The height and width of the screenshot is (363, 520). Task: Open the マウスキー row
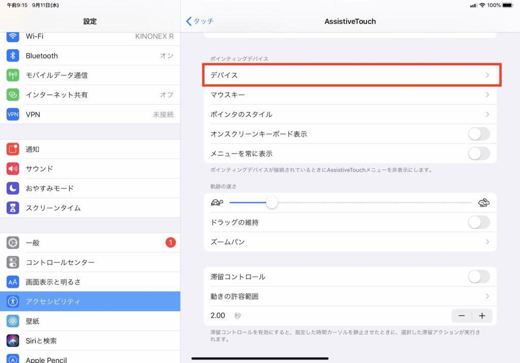coord(350,94)
